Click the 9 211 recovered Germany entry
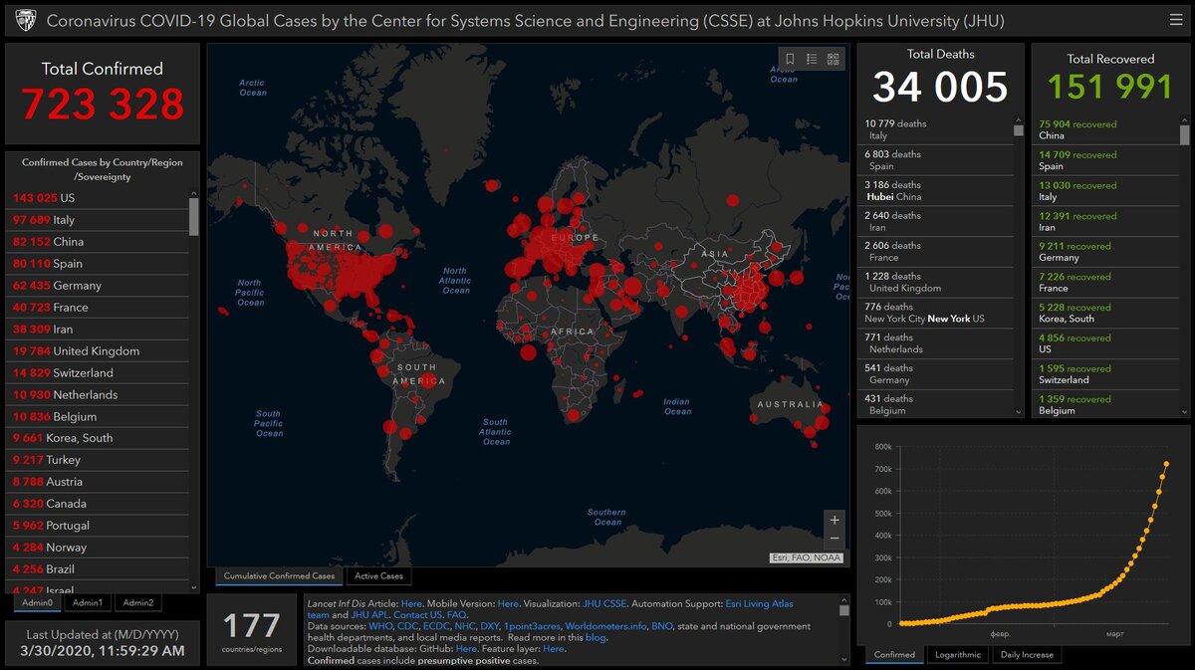Viewport: 1195px width, 670px height. pos(1105,252)
